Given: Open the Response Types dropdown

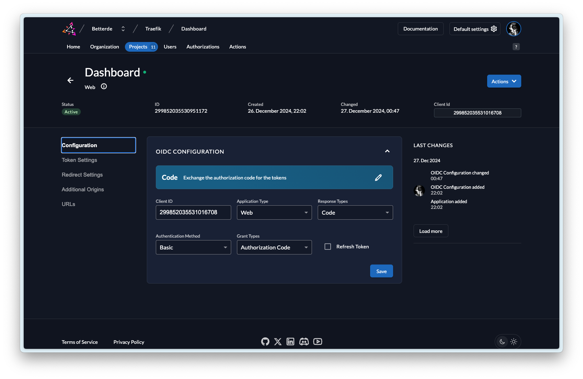Looking at the screenshot, I should [355, 212].
